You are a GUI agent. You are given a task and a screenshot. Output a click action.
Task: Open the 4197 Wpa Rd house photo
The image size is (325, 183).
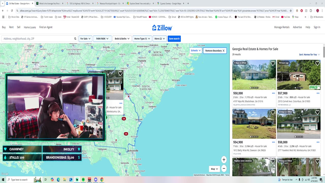click(254, 75)
